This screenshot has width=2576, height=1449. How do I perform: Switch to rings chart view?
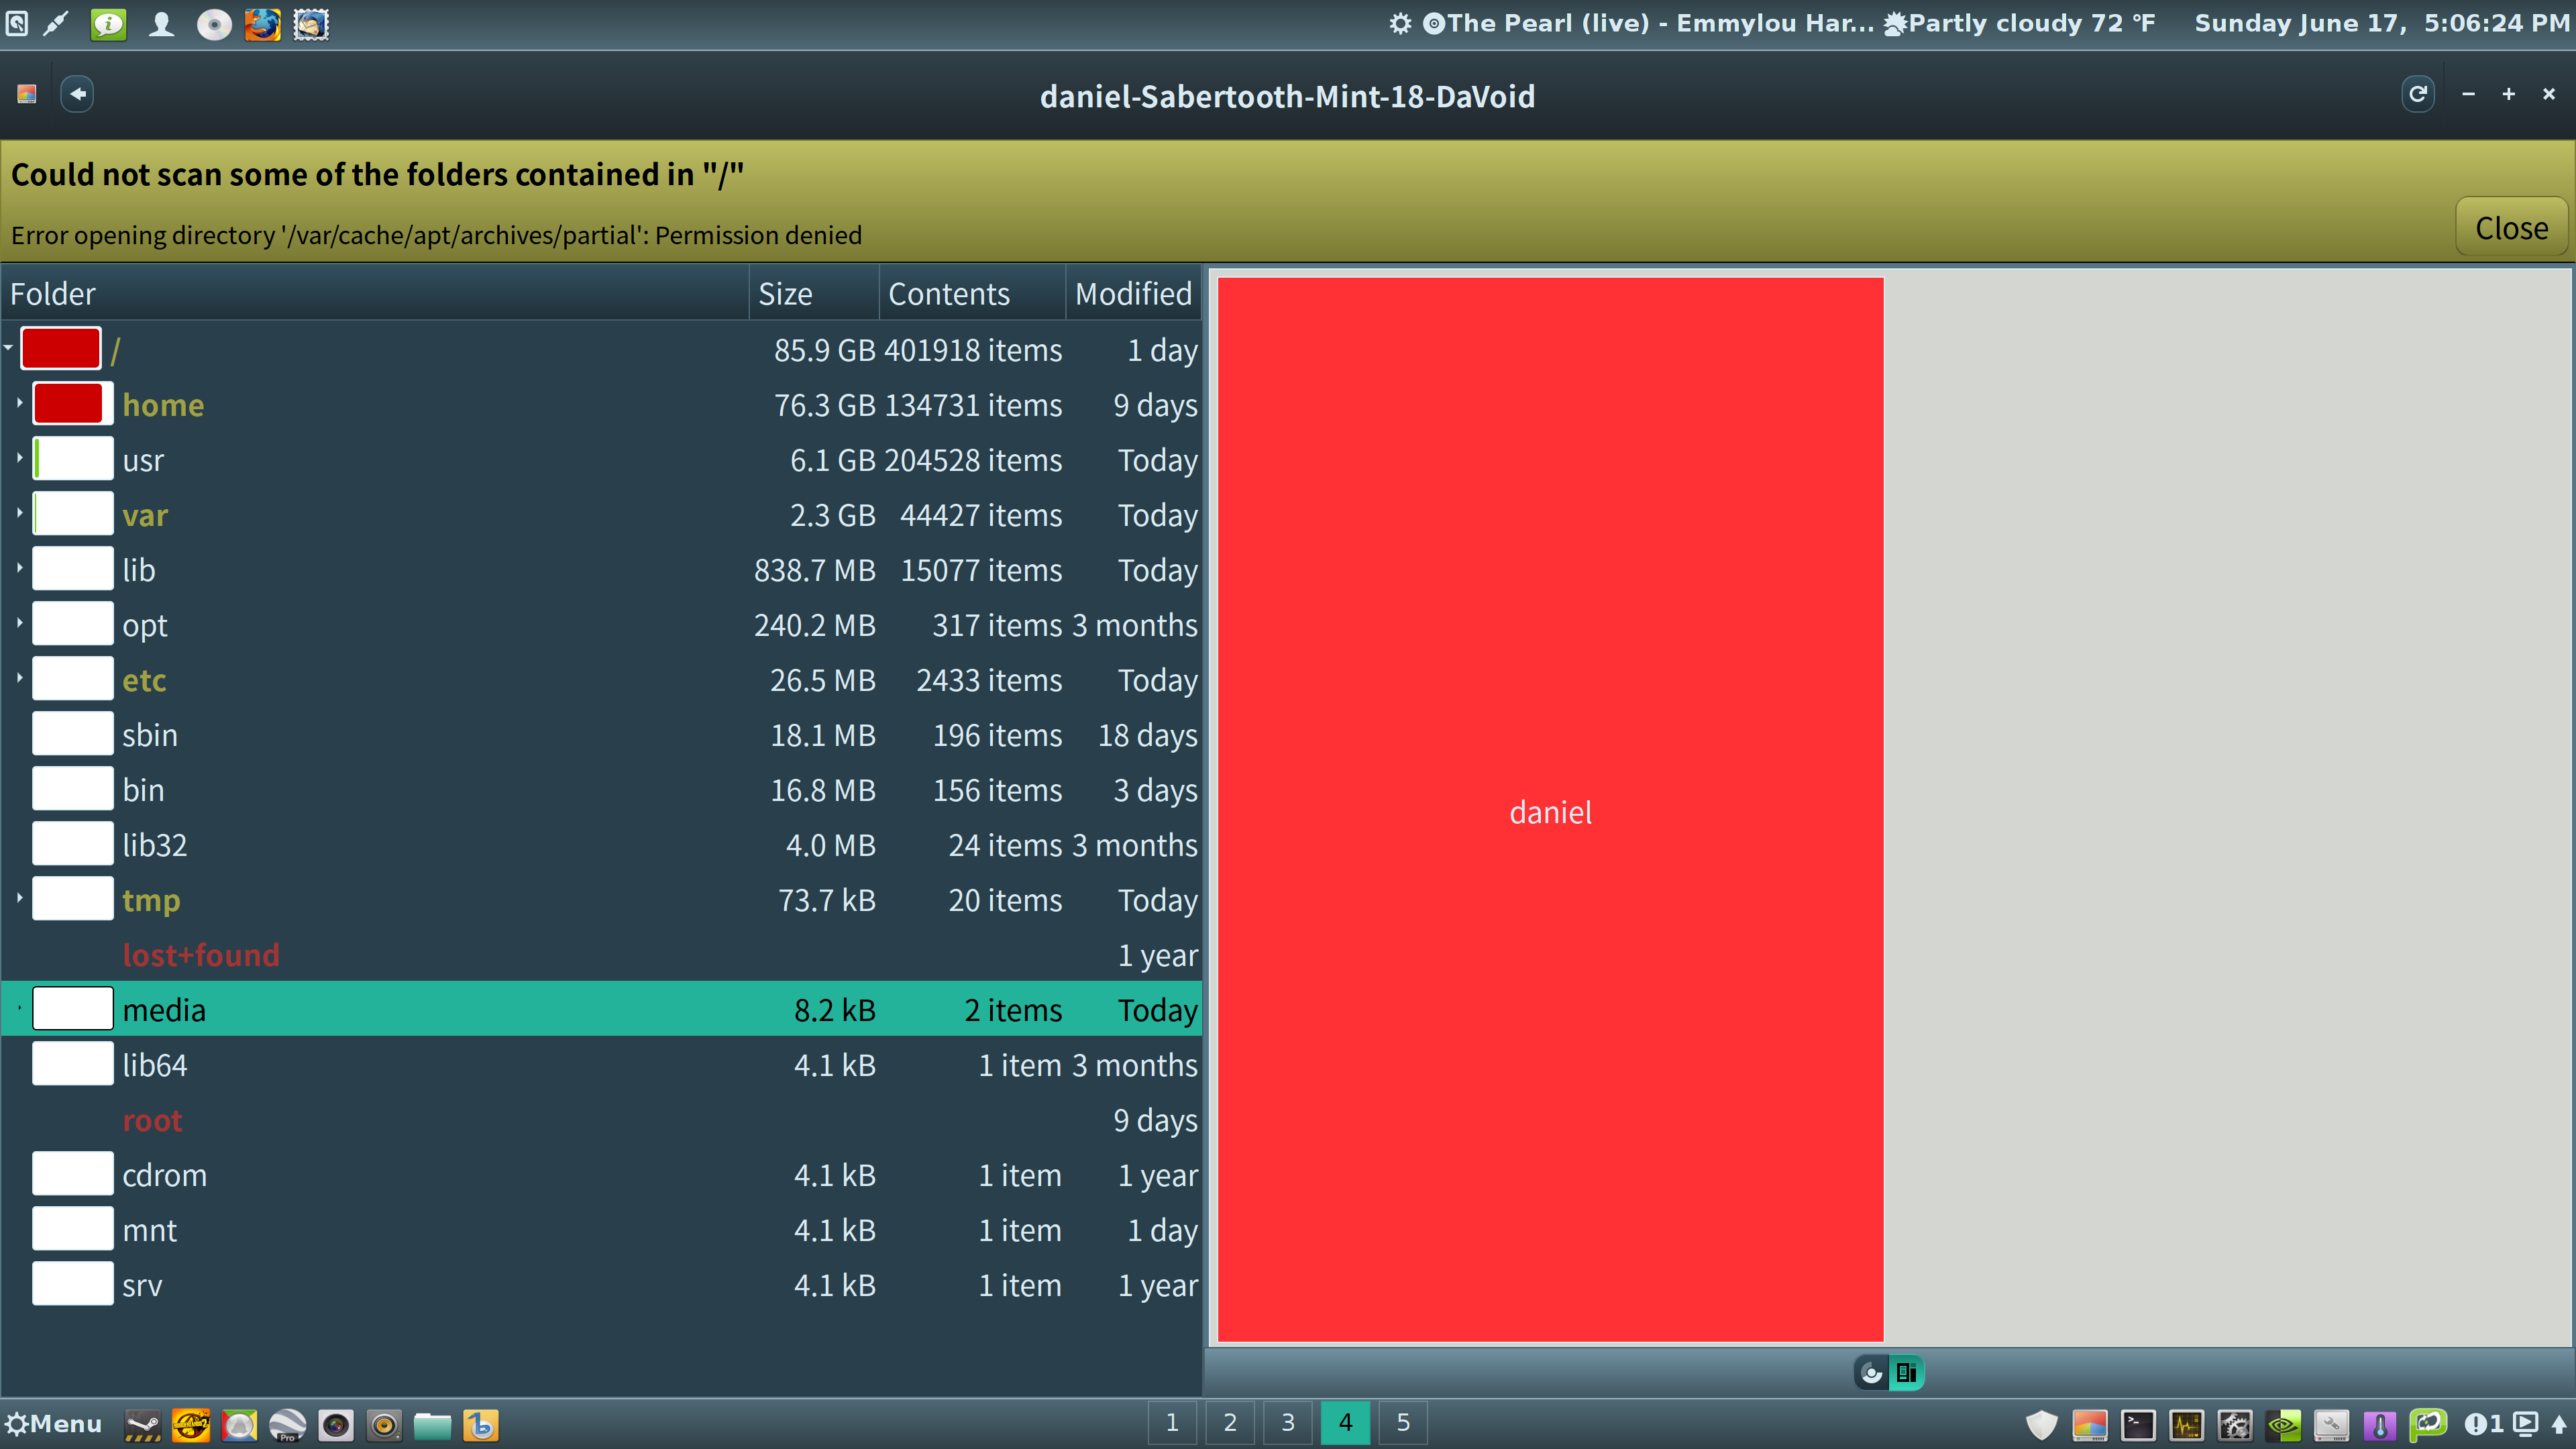[1871, 1373]
